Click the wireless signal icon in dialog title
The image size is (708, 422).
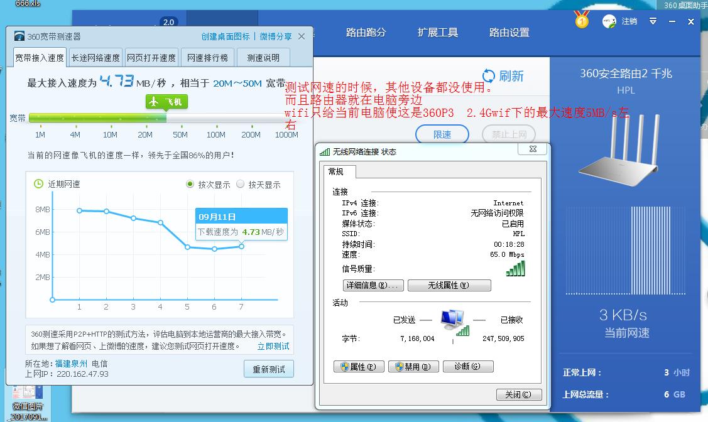325,151
